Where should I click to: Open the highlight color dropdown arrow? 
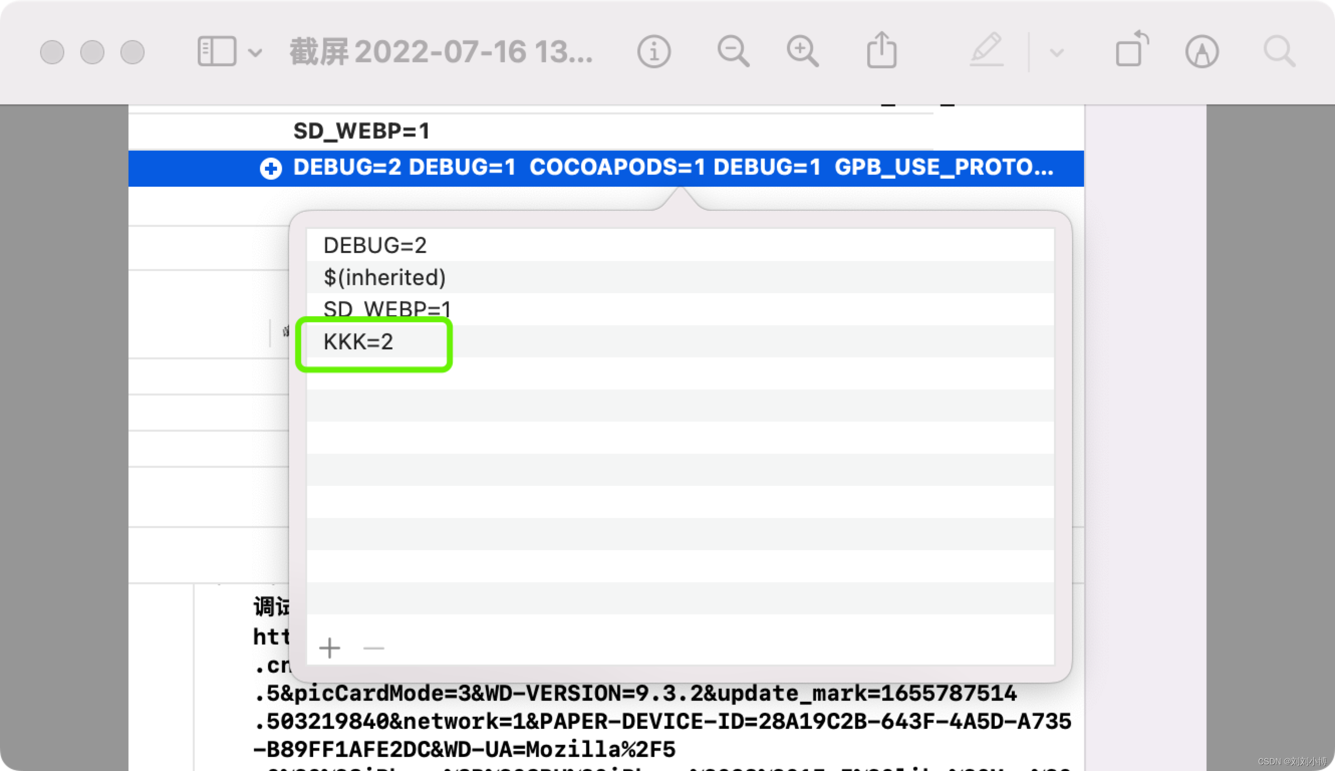tap(1056, 52)
